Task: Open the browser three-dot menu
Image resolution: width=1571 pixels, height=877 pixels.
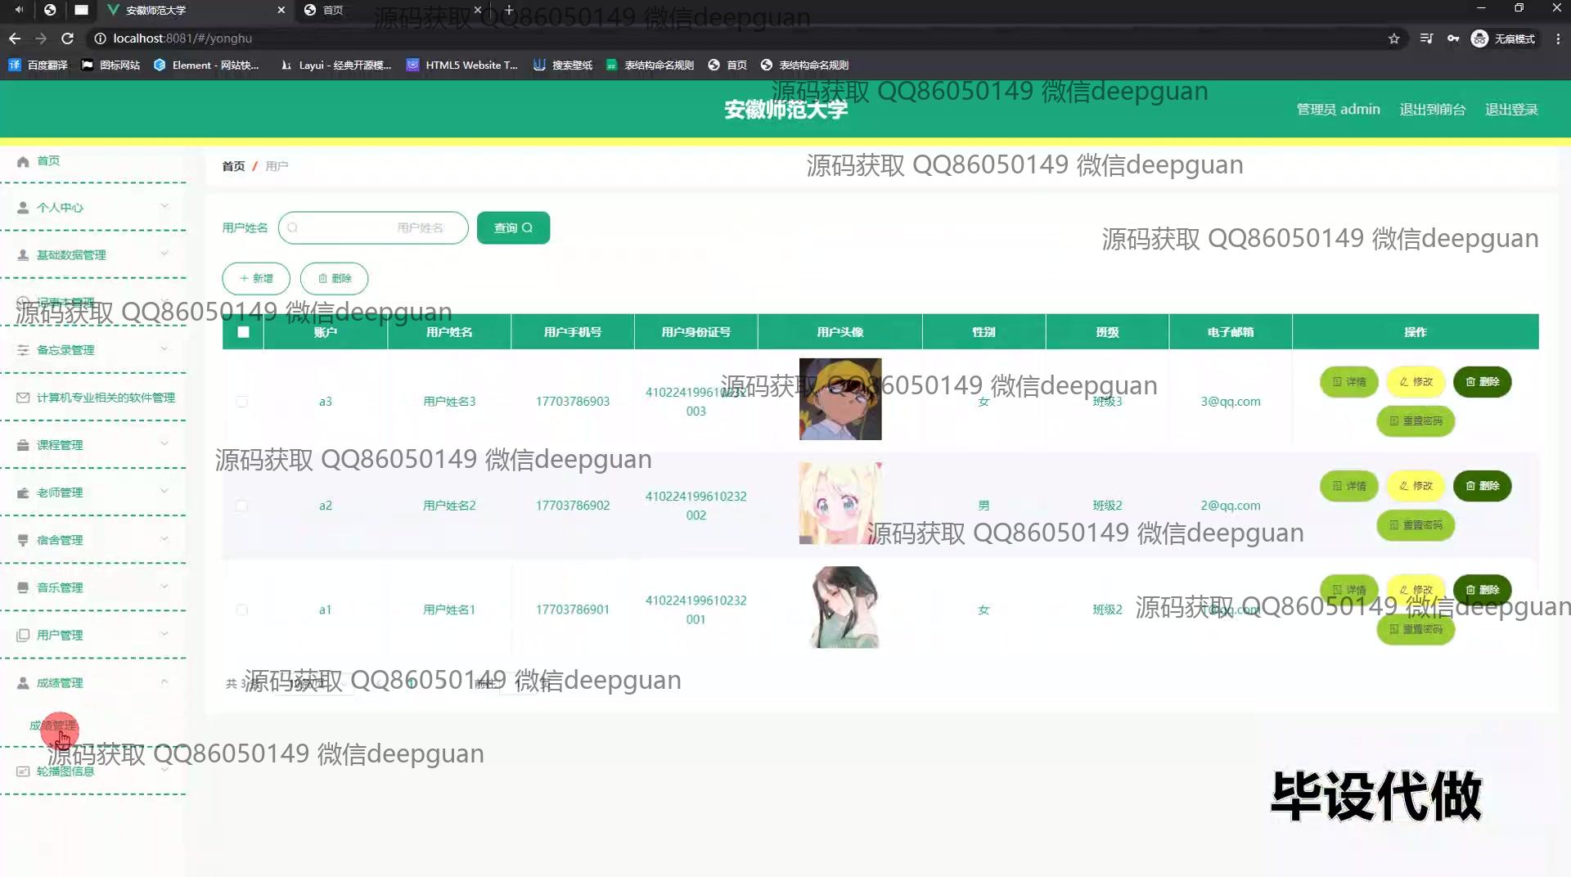Action: (x=1558, y=38)
